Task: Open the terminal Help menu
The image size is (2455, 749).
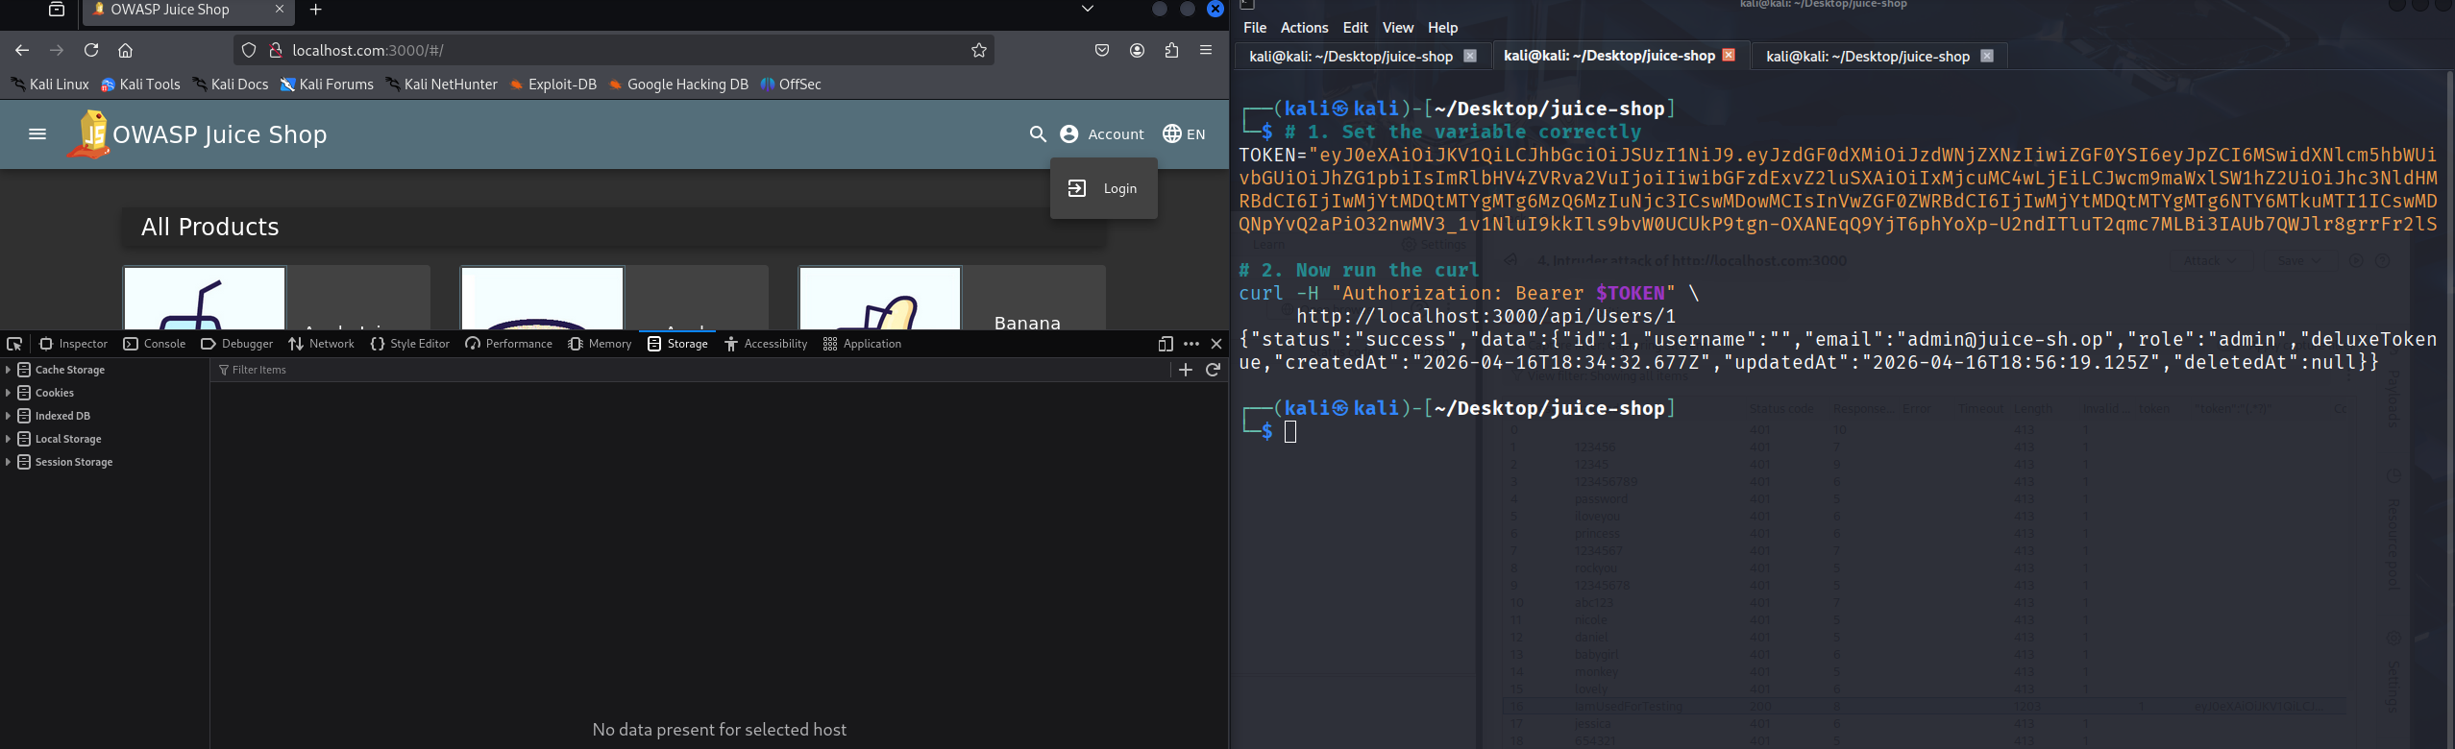Action: (1442, 28)
